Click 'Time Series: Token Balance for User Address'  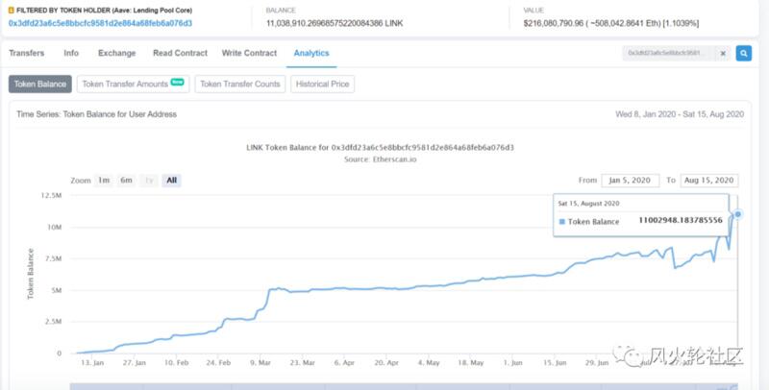tap(97, 114)
